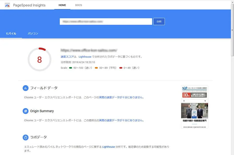Click the circular speed score gauge showing 8

point(39,59)
